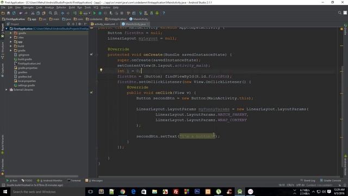Image resolution: width=348 pixels, height=196 pixels.
Task: Click the Save All toolbar icon
Action: (x=9, y=13)
